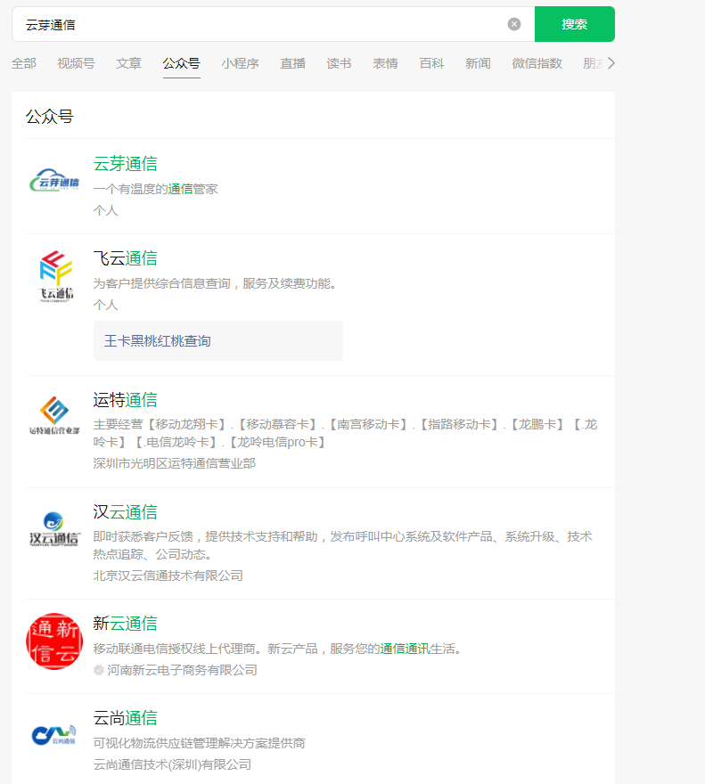Click the 汉云通信 blue swirl logo
This screenshot has width=705, height=784.
(x=54, y=529)
